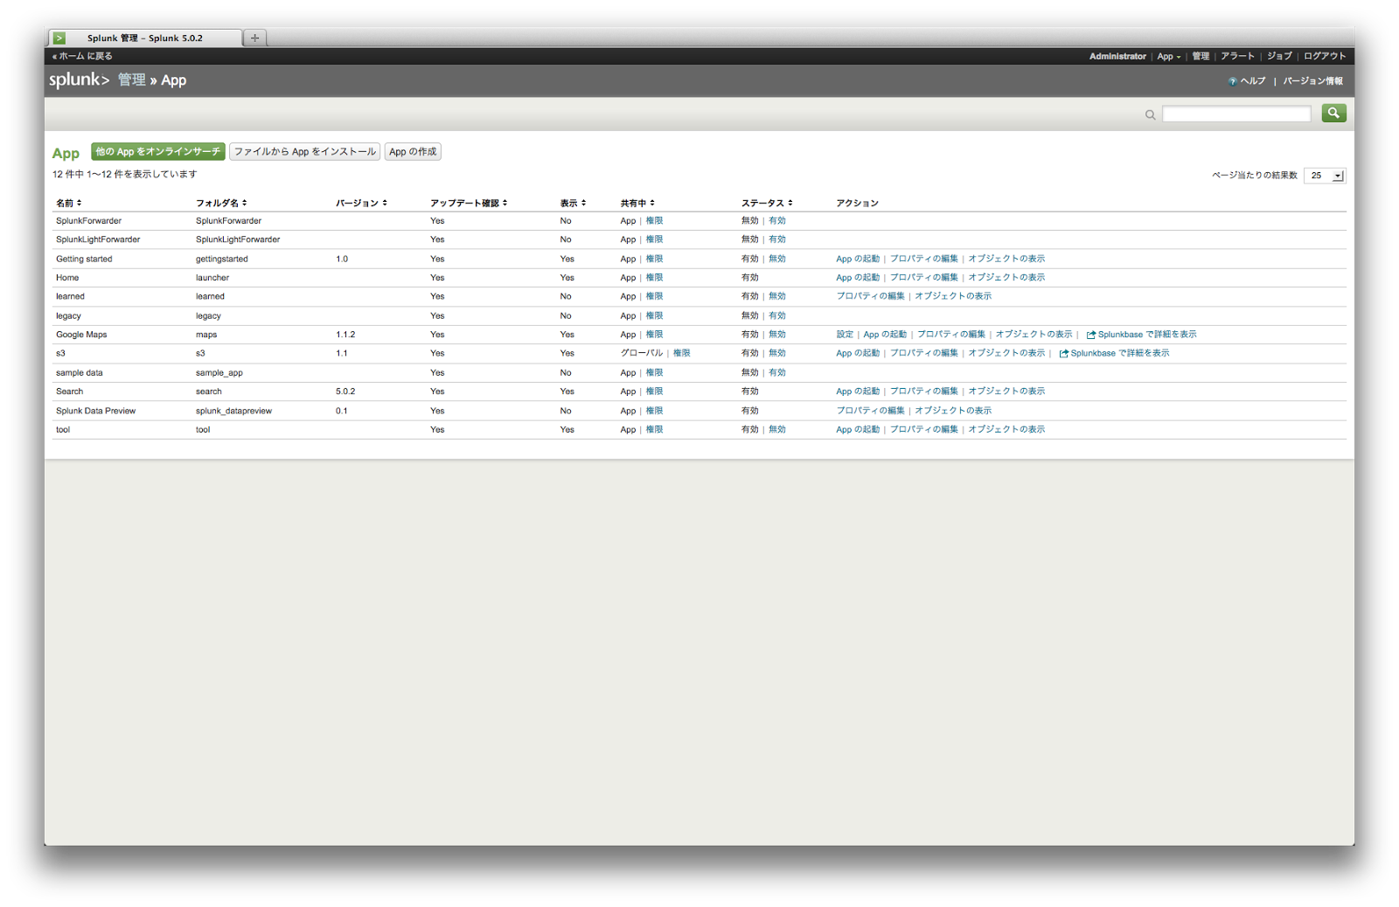Screen dimensions: 1399x907
Task: Click グローバル sharing text in s3 row
Action: coord(642,353)
